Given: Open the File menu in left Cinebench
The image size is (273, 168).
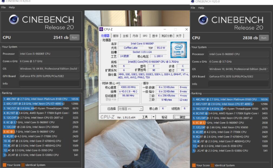Looking at the screenshot, I should click(3, 7).
